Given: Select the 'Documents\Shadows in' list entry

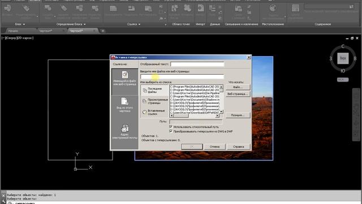Looking at the screenshot, I should pos(195,100).
